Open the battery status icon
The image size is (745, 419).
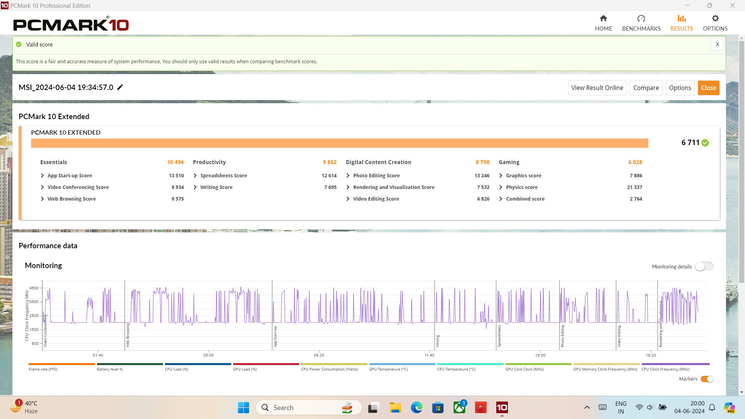point(663,407)
